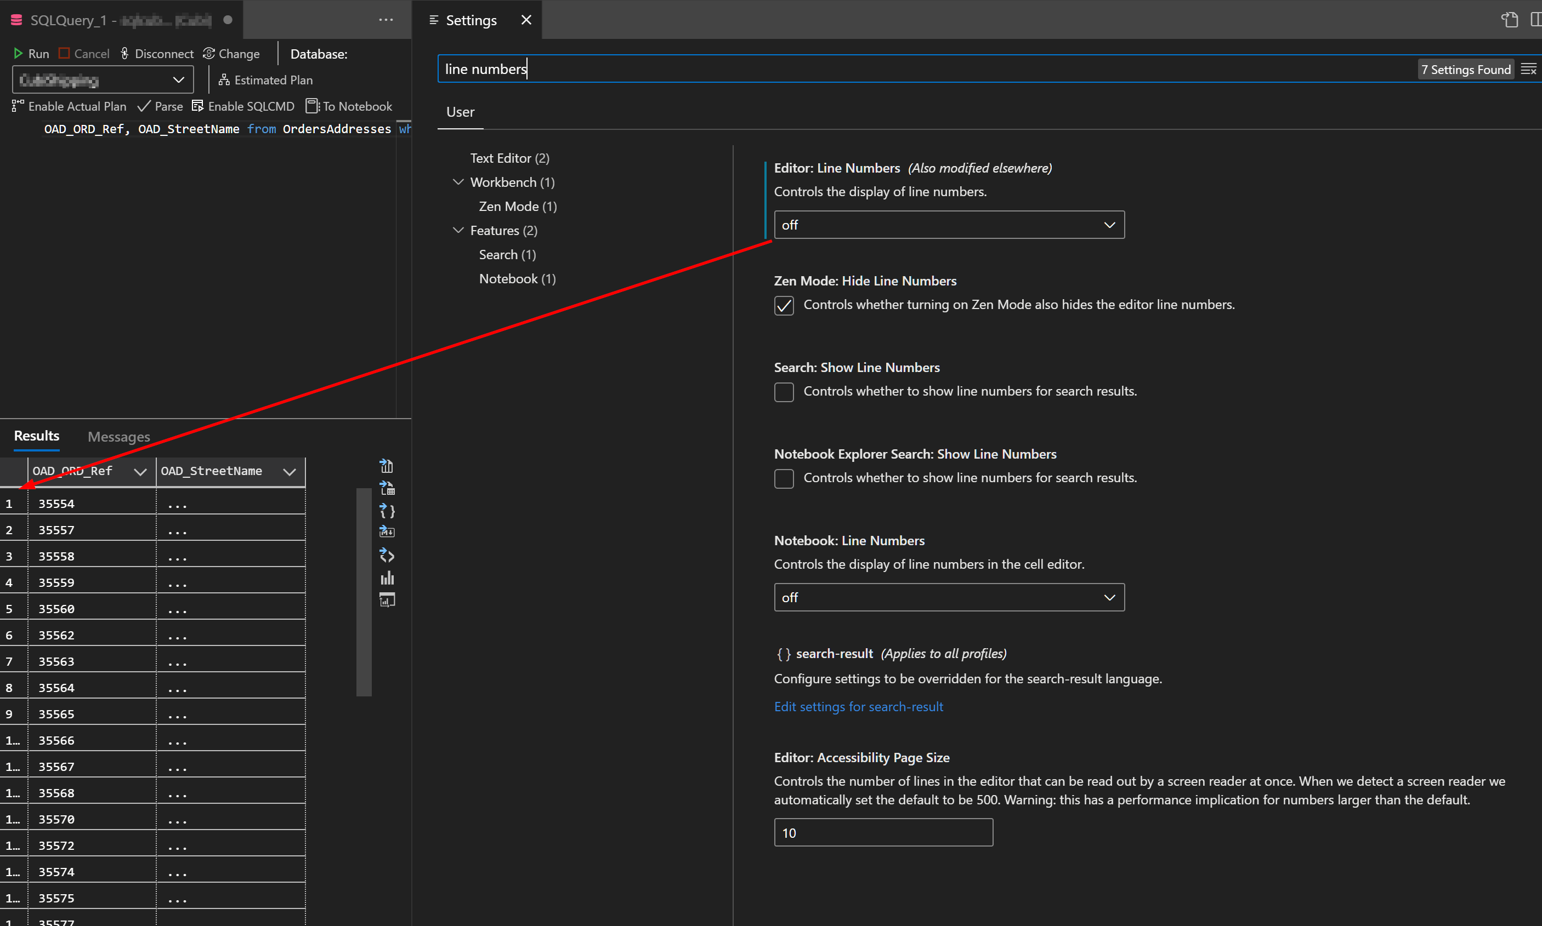Switch to the Messages tab
The height and width of the screenshot is (926, 1542).
coord(118,436)
